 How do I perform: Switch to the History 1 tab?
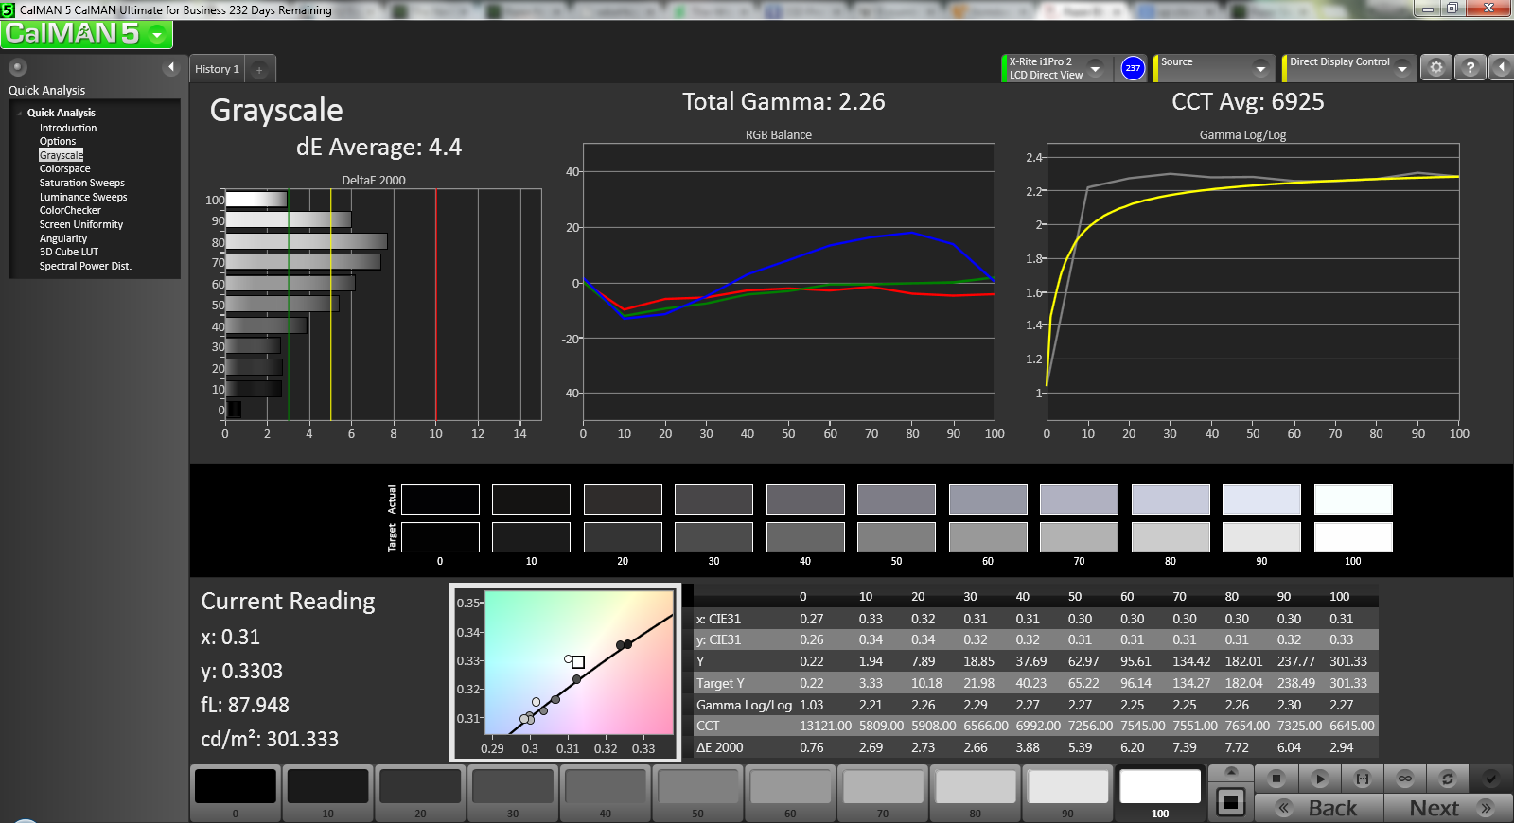pos(217,69)
